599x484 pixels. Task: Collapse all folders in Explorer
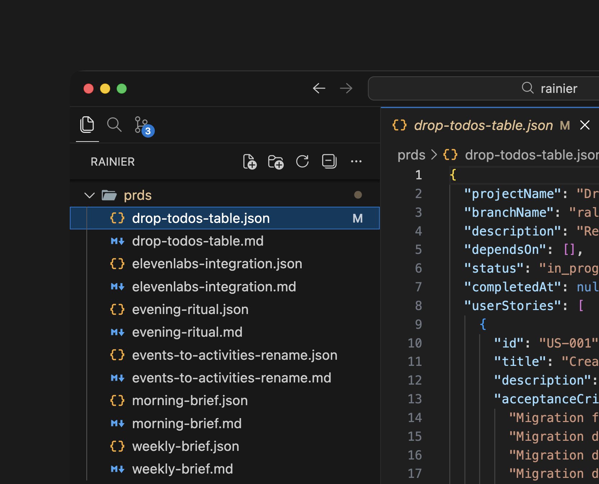329,162
